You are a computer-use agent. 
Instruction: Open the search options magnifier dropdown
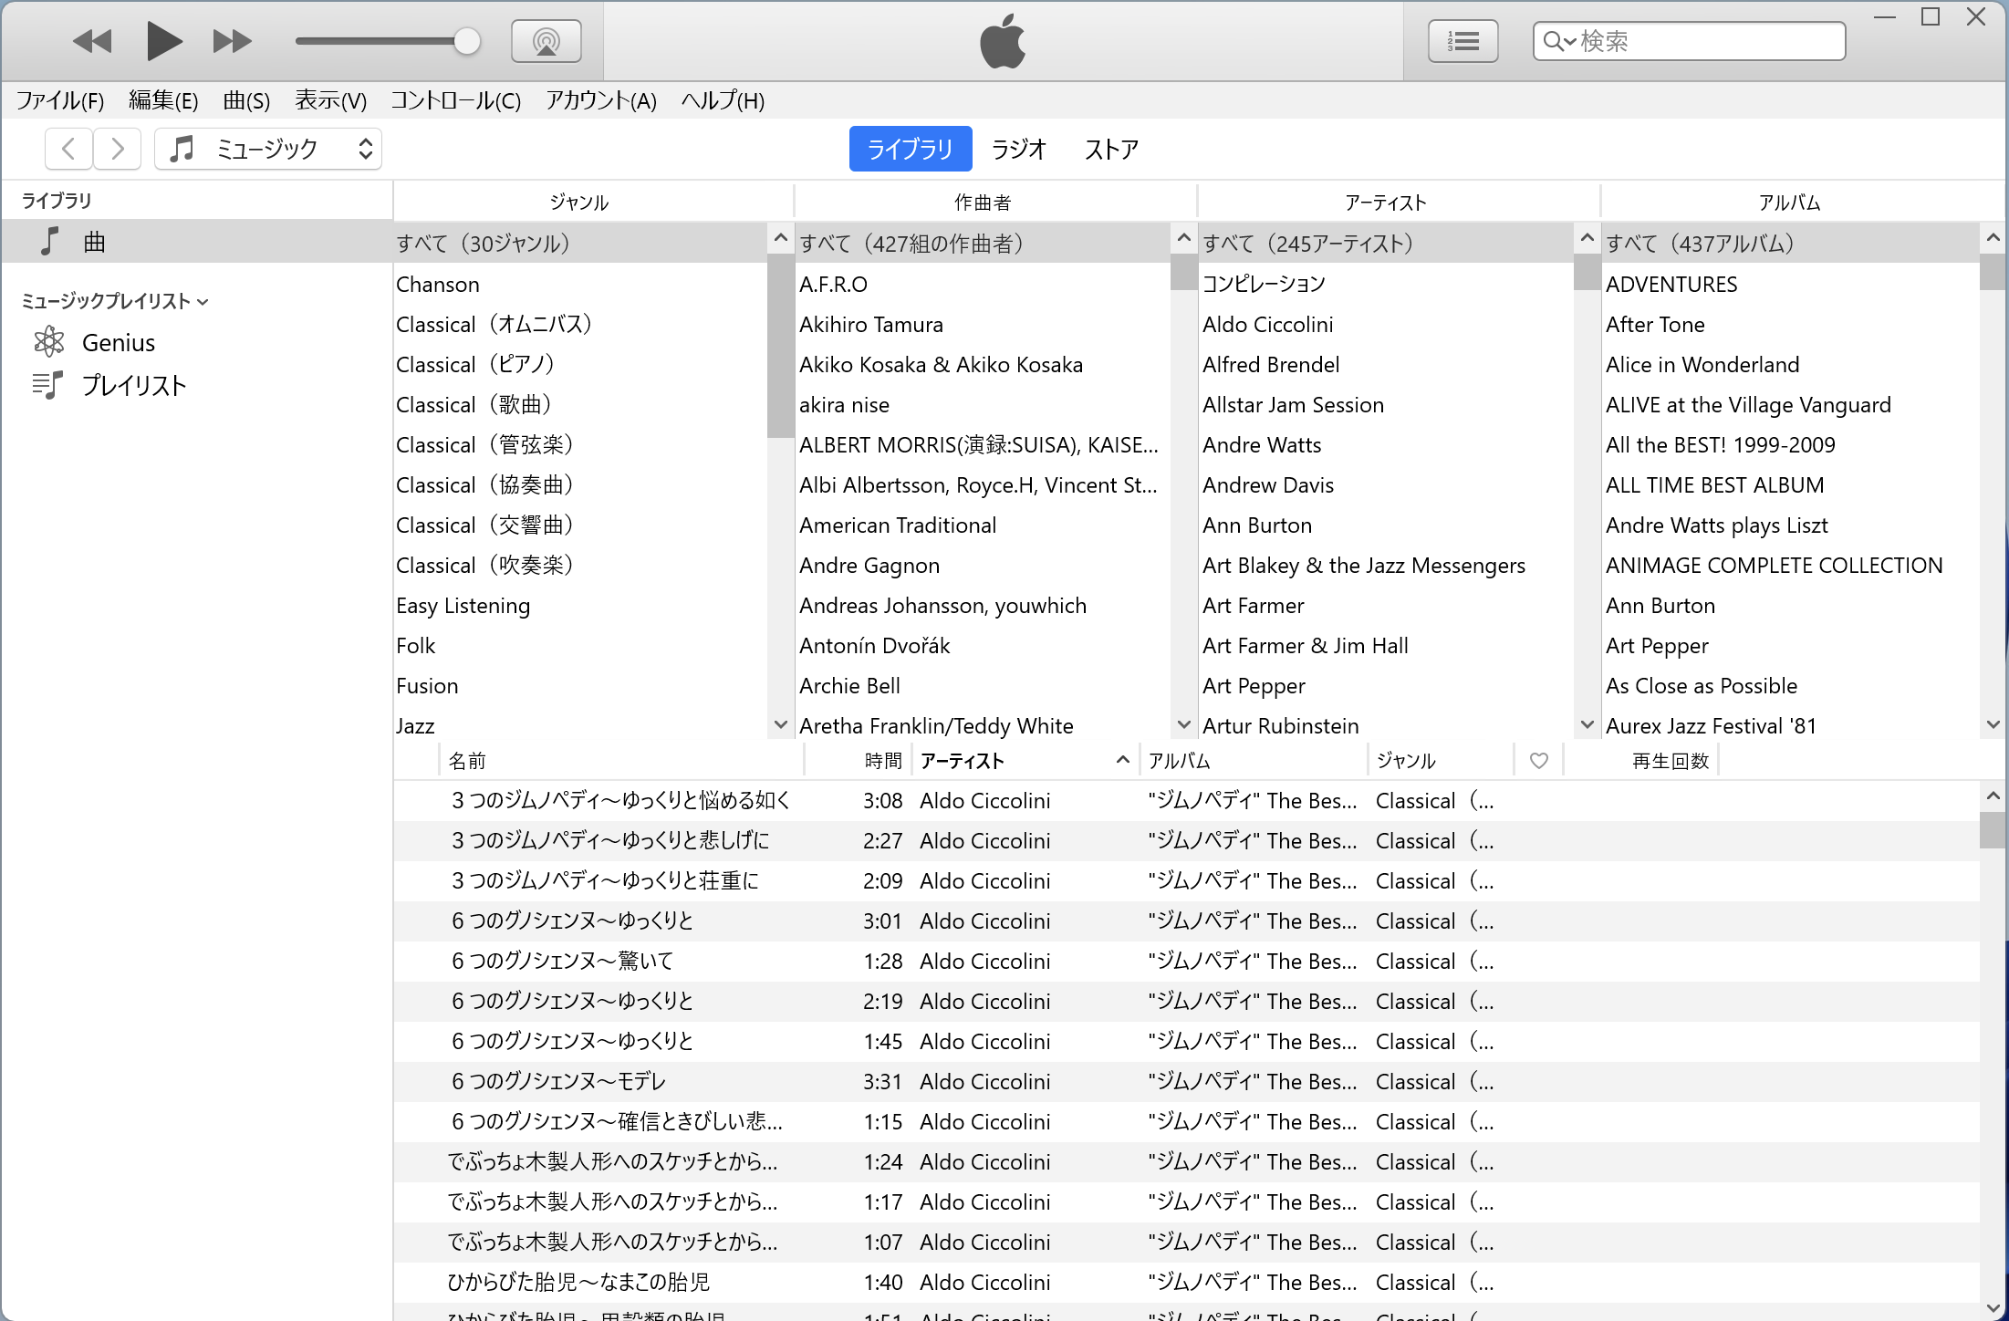click(x=1558, y=41)
